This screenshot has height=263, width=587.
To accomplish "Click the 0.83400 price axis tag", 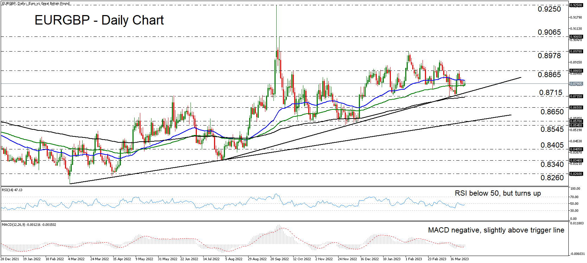I will (x=576, y=160).
